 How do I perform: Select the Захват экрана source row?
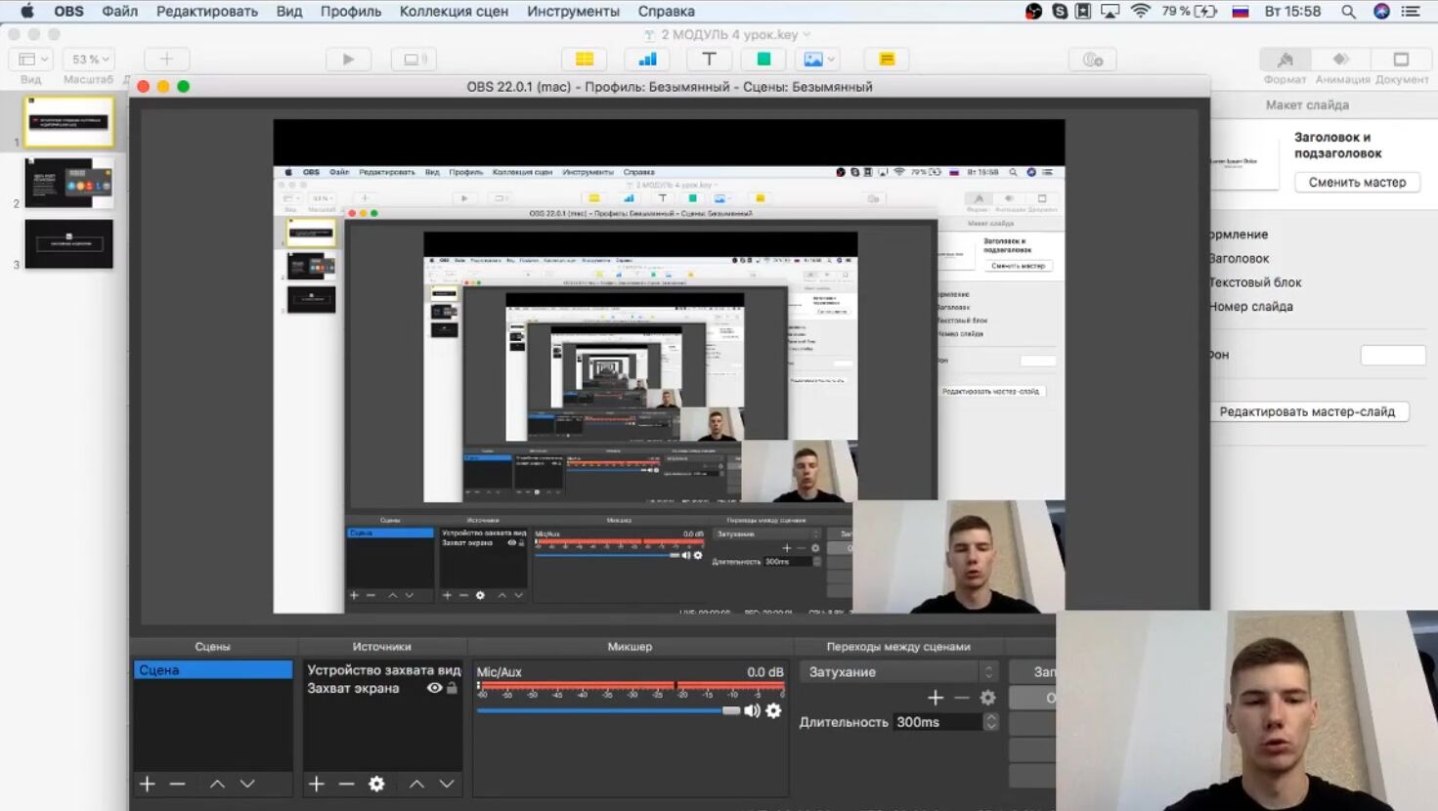coord(382,688)
